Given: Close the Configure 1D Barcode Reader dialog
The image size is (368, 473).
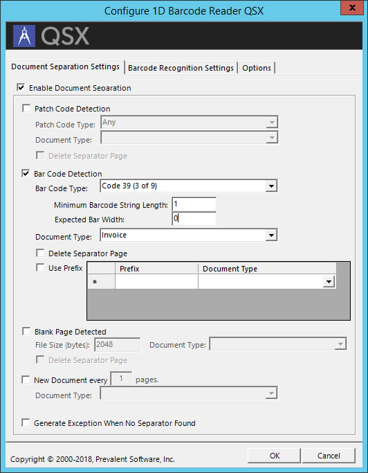Looking at the screenshot, I should pyautogui.click(x=352, y=8).
